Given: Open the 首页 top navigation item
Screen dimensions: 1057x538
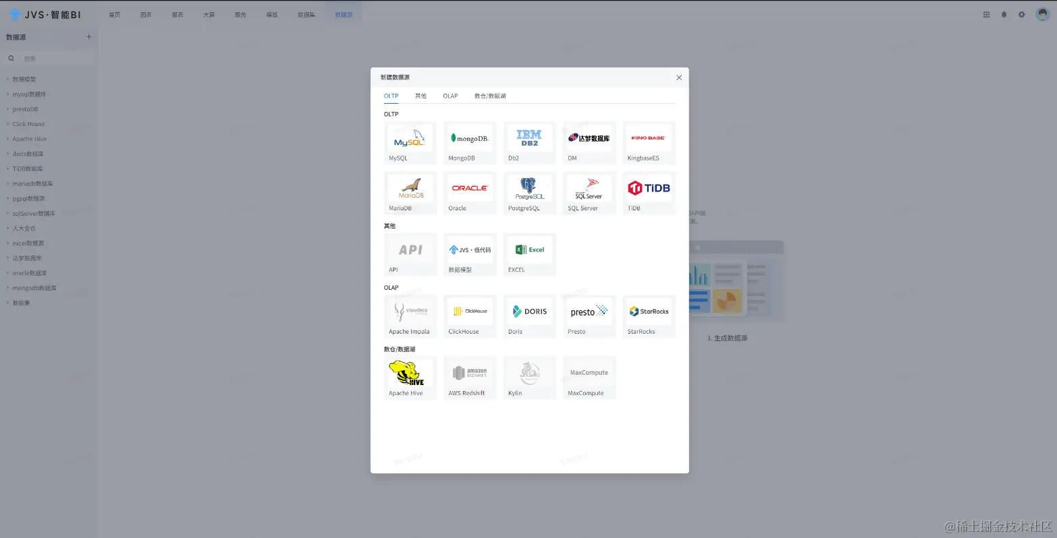Looking at the screenshot, I should point(114,15).
